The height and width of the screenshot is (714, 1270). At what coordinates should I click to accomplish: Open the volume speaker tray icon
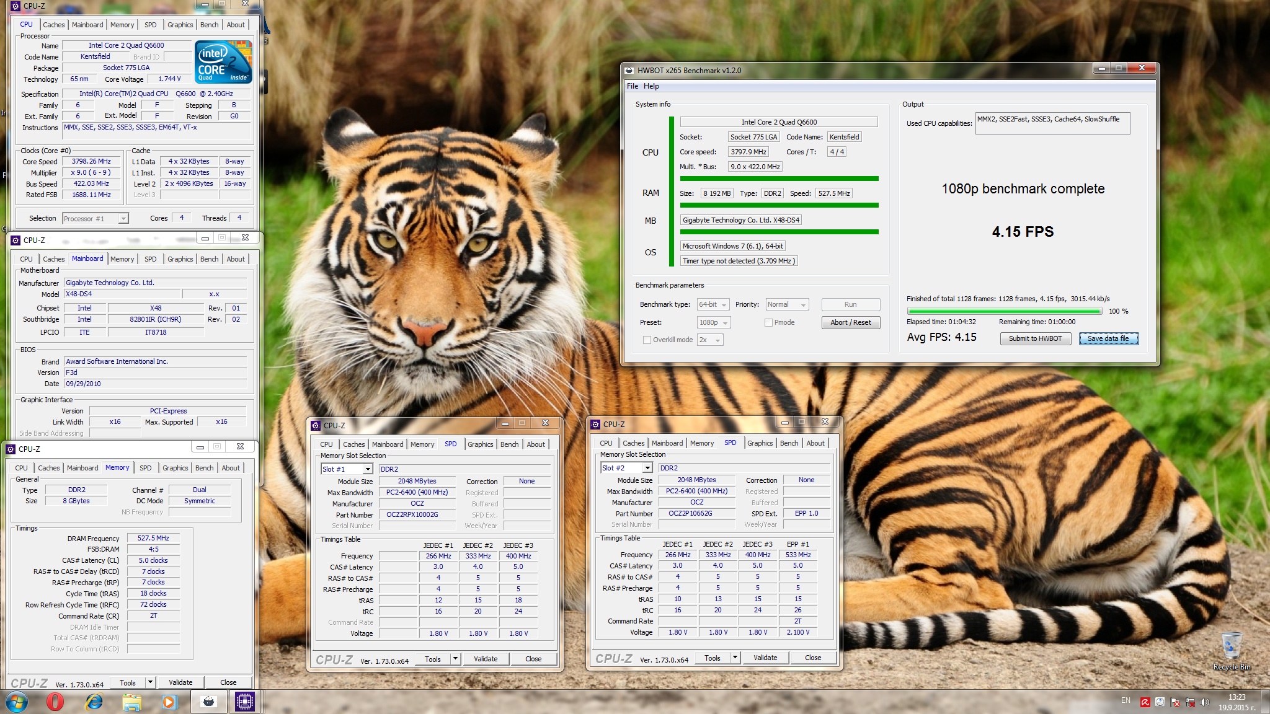point(1204,702)
